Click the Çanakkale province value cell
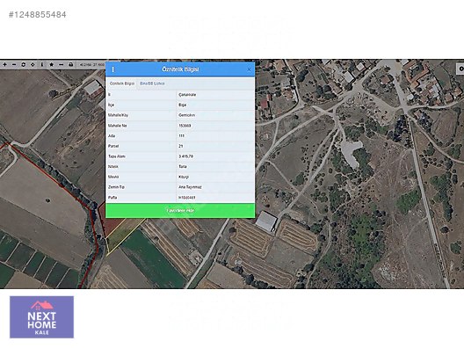 215,95
